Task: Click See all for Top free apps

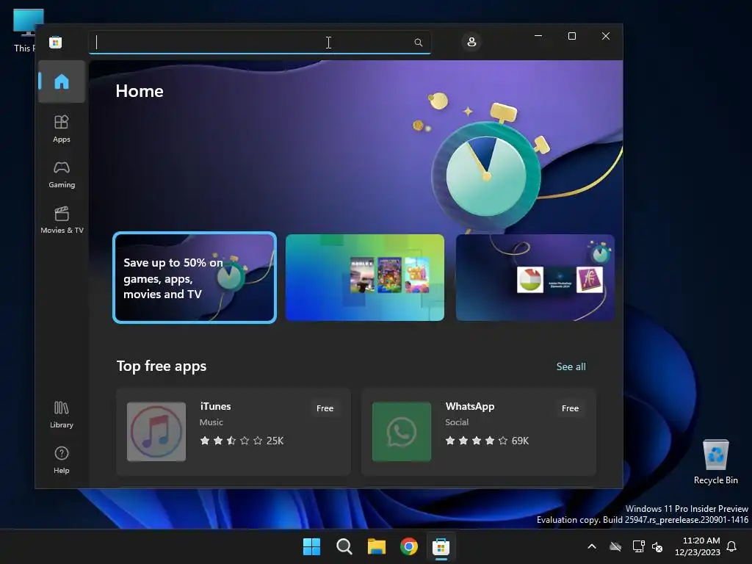Action: tap(571, 366)
